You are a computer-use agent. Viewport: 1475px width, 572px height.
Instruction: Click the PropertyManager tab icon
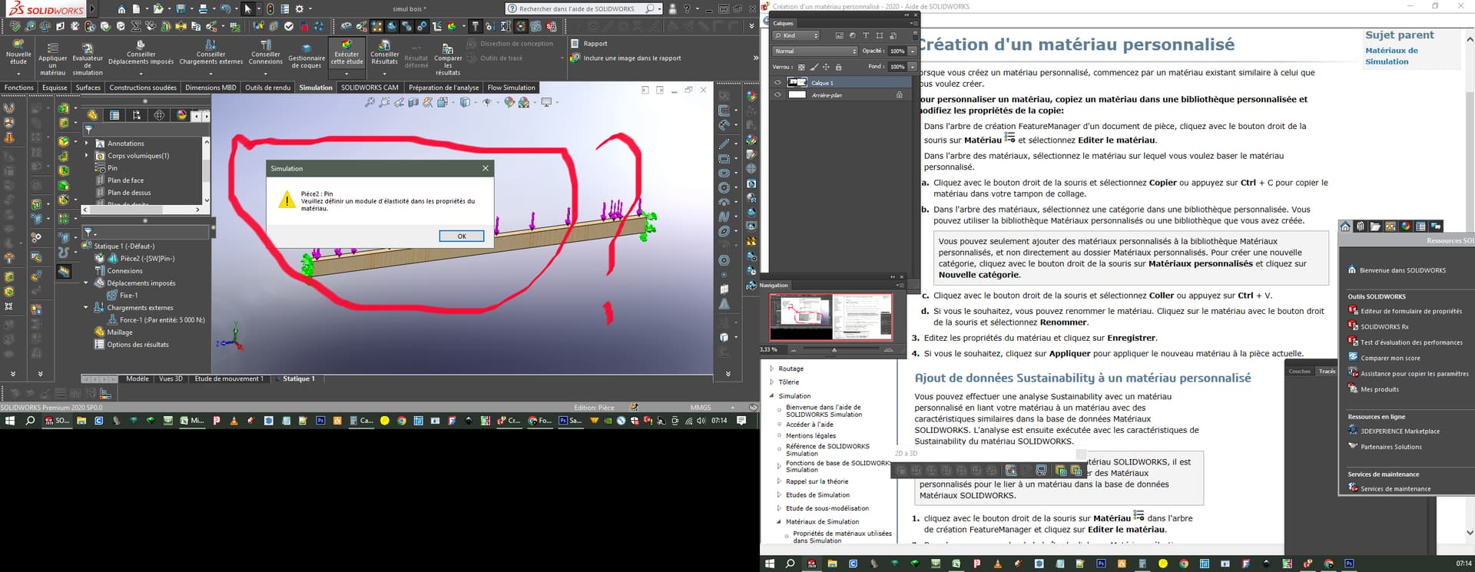(x=114, y=115)
